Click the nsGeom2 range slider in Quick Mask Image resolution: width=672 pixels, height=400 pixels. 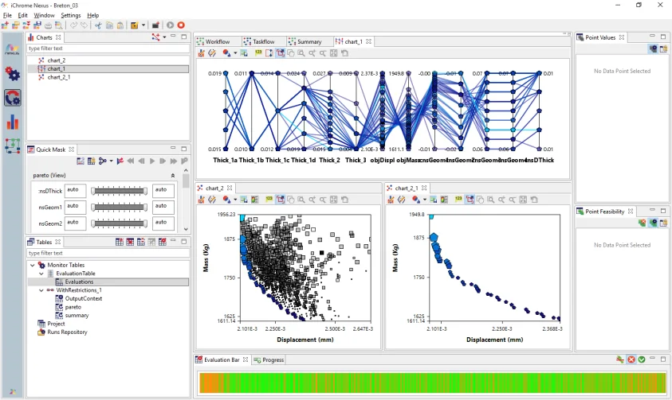pyautogui.click(x=119, y=223)
